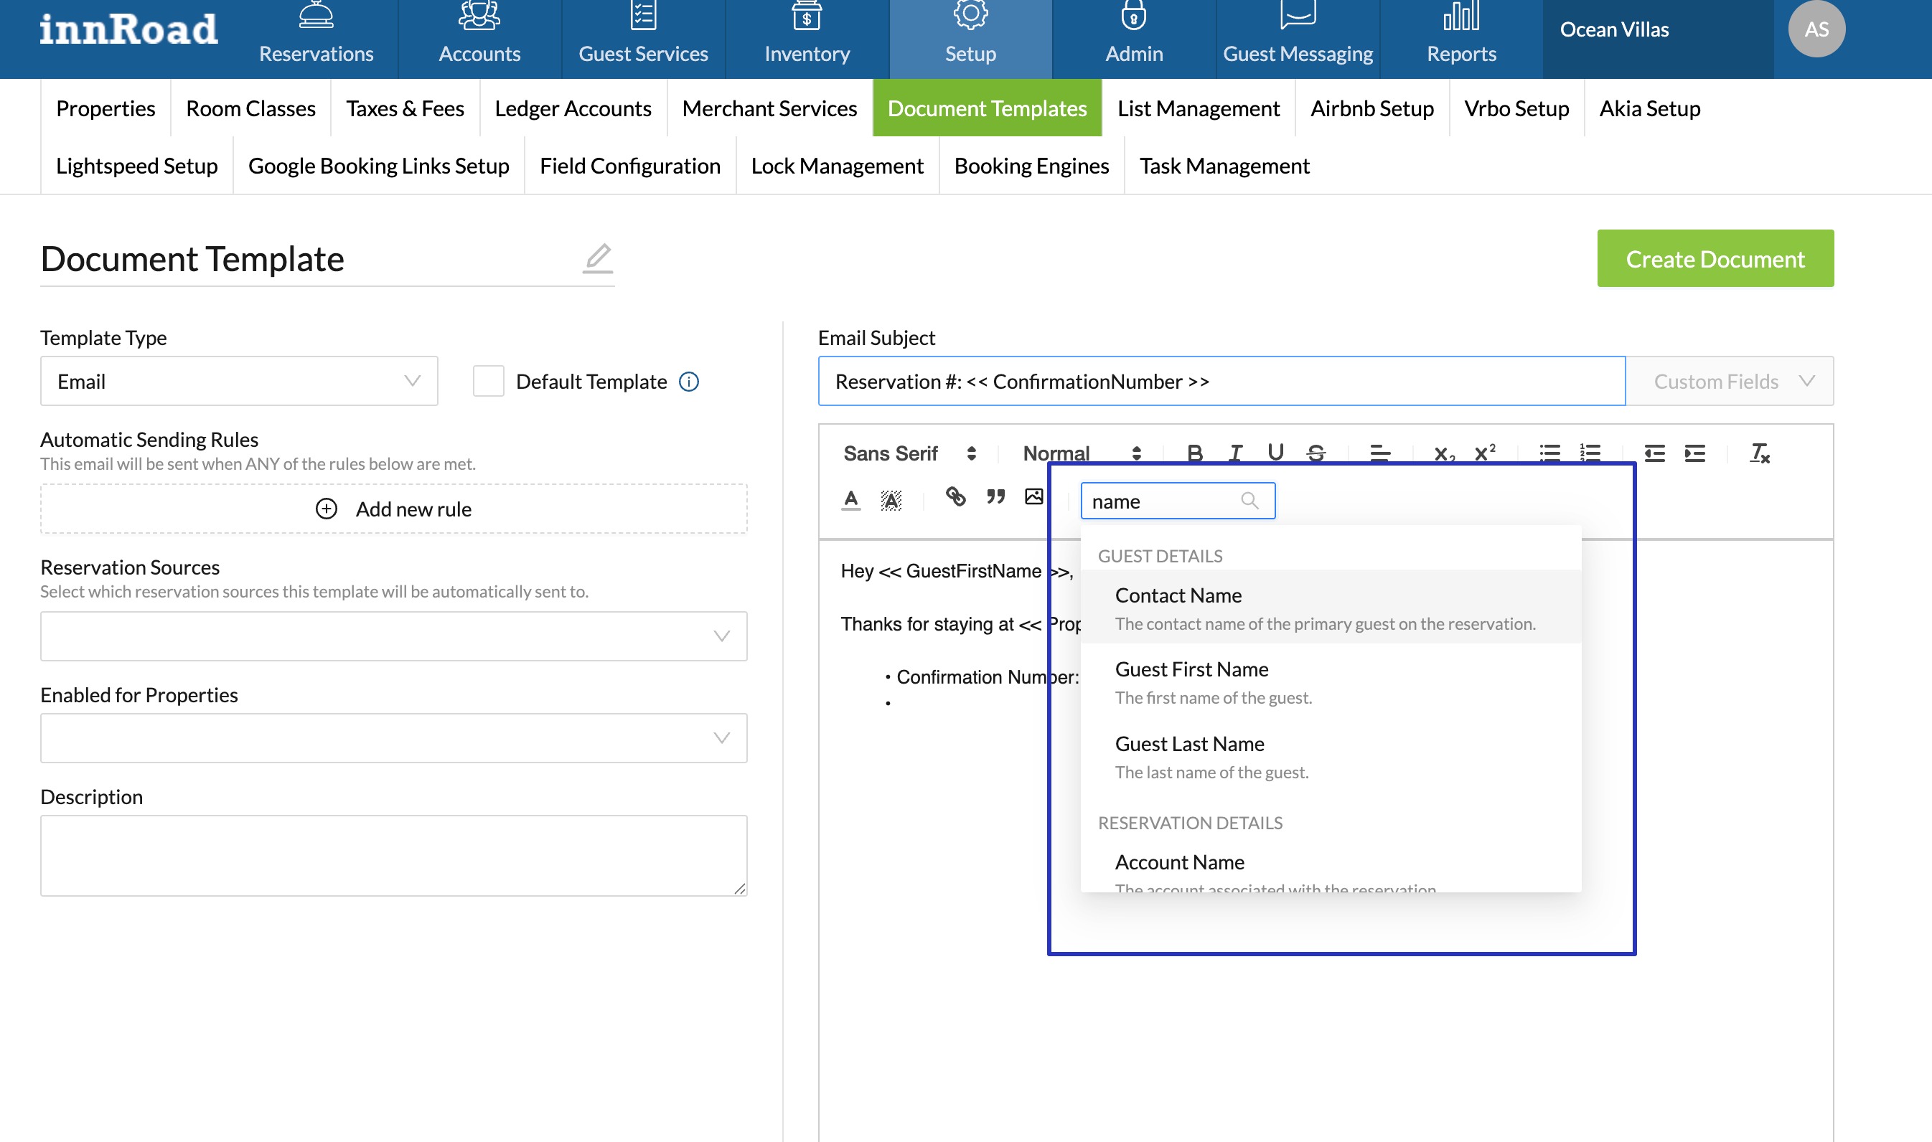
Task: Switch to the List Management tab
Action: point(1198,108)
